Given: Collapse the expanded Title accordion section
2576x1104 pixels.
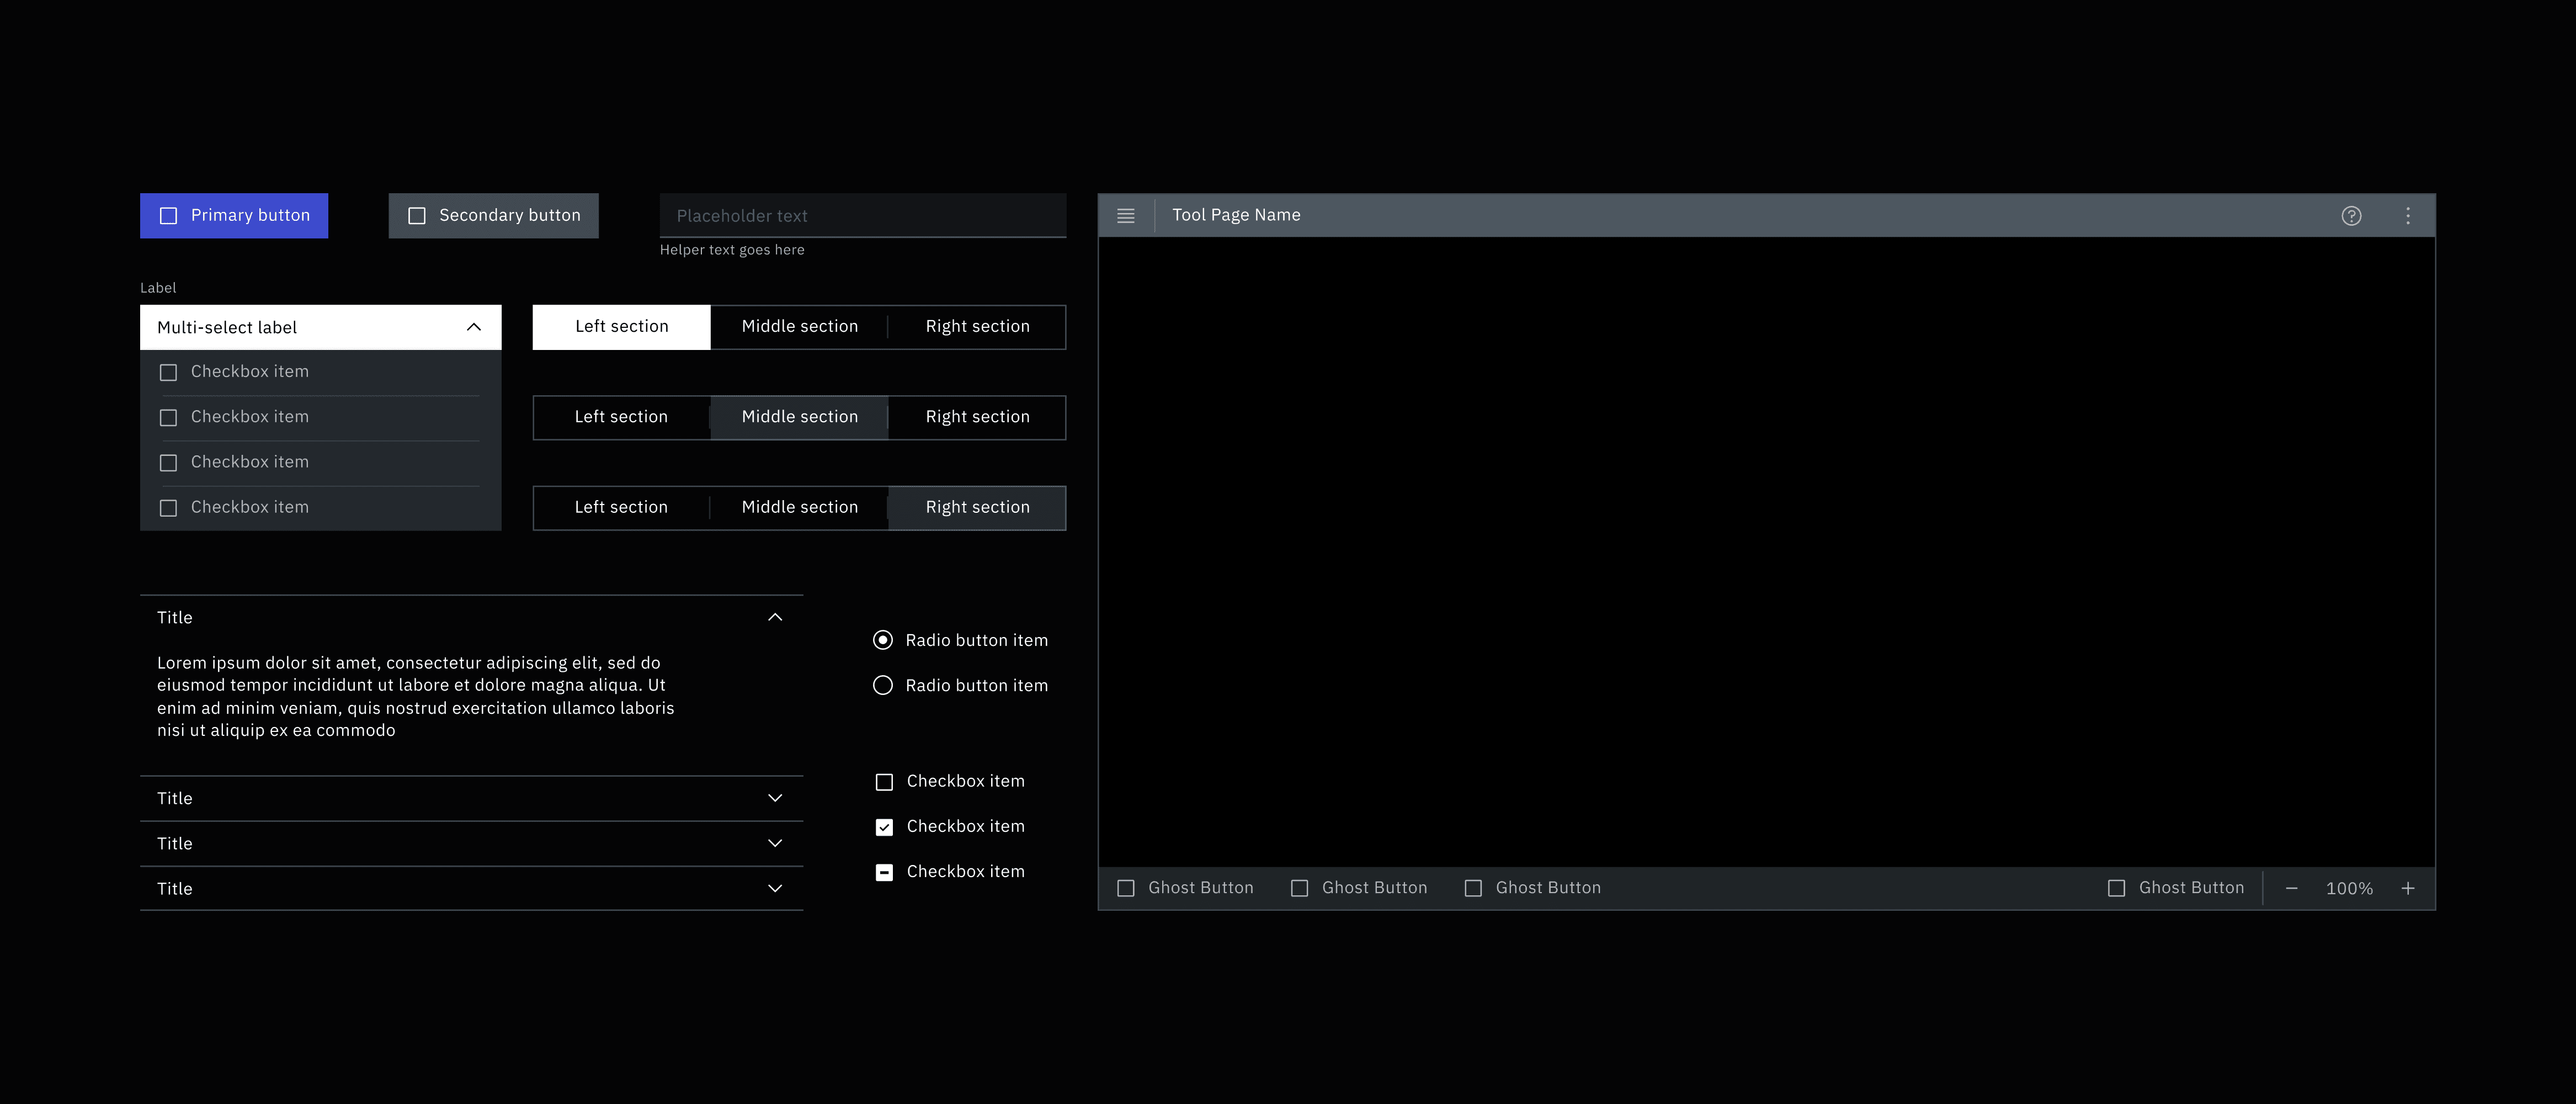Looking at the screenshot, I should click(774, 617).
